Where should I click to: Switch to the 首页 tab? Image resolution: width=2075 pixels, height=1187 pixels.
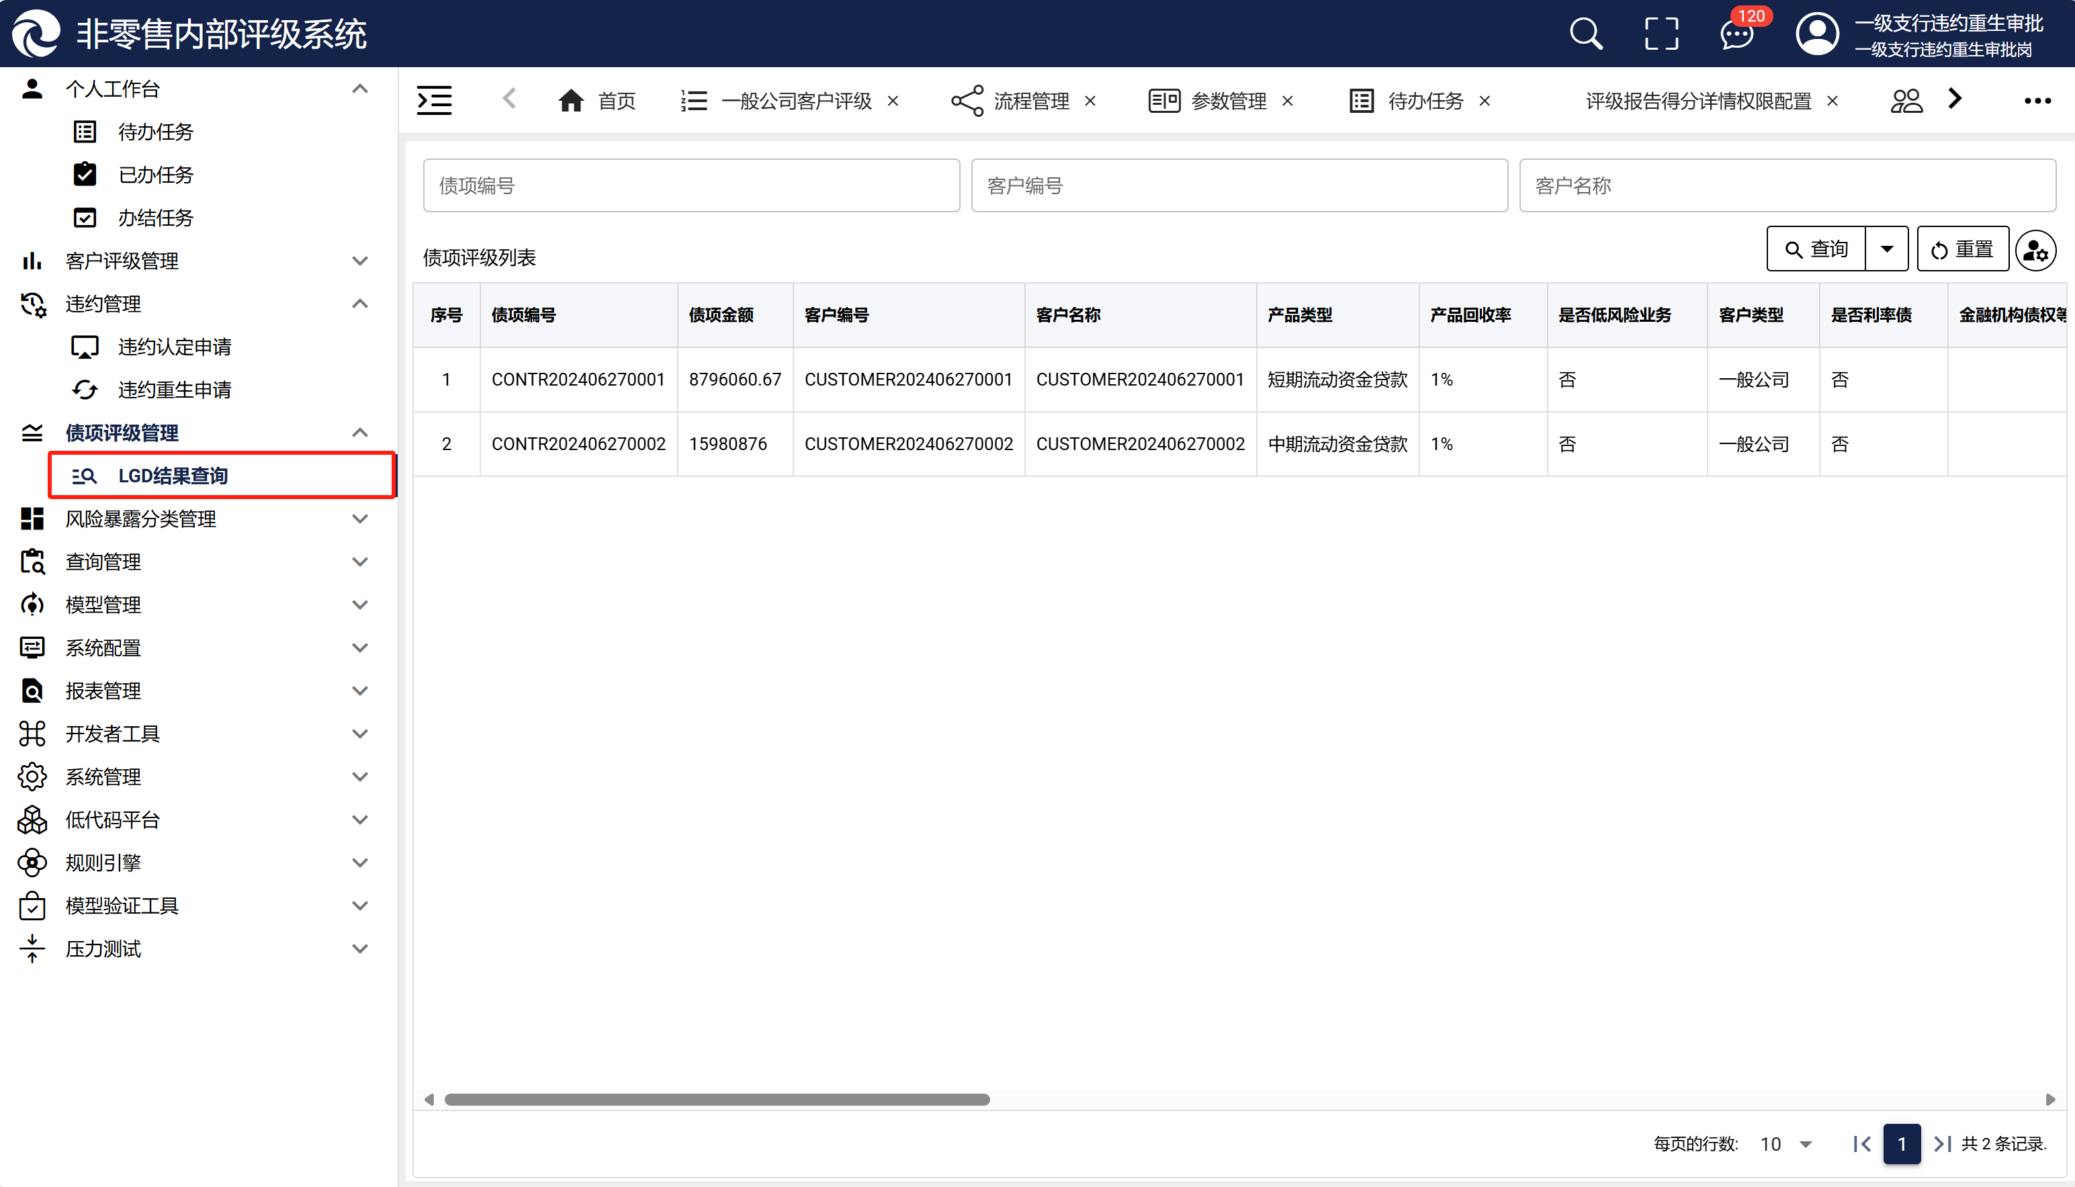pos(597,101)
